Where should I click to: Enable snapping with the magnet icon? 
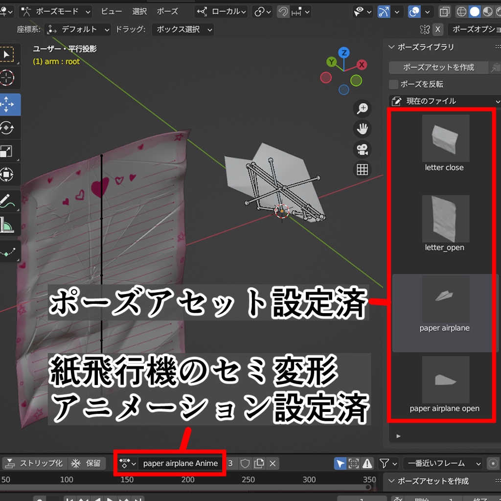pos(283,12)
